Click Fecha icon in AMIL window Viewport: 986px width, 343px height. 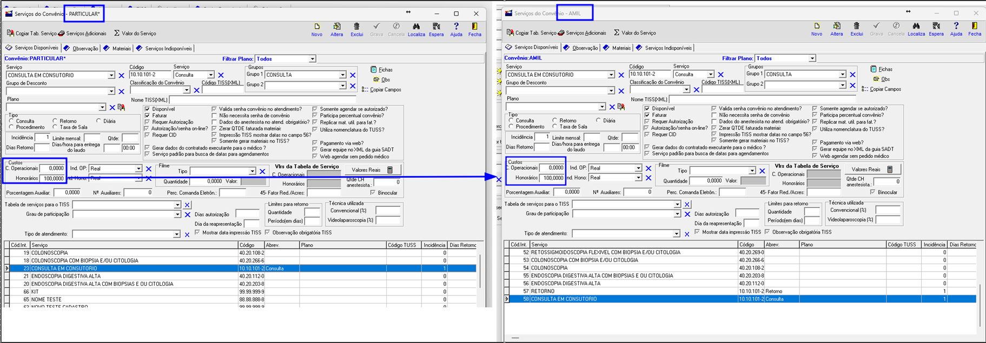click(975, 29)
